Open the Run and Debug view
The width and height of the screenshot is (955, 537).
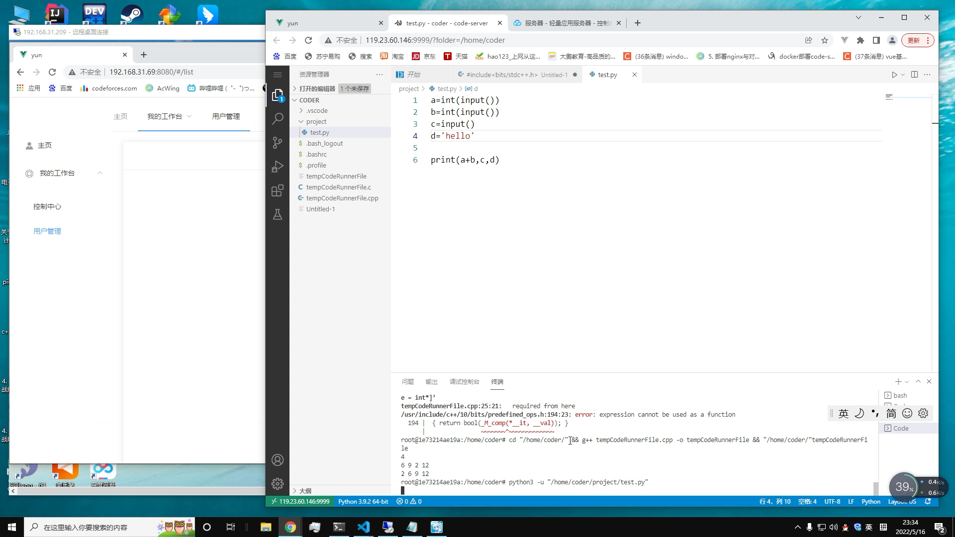click(x=278, y=167)
